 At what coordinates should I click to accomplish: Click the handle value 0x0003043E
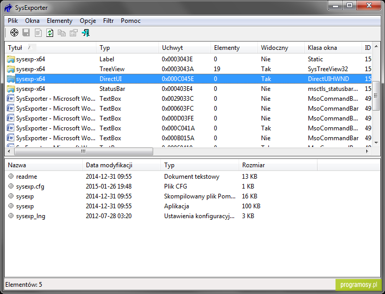(177, 59)
